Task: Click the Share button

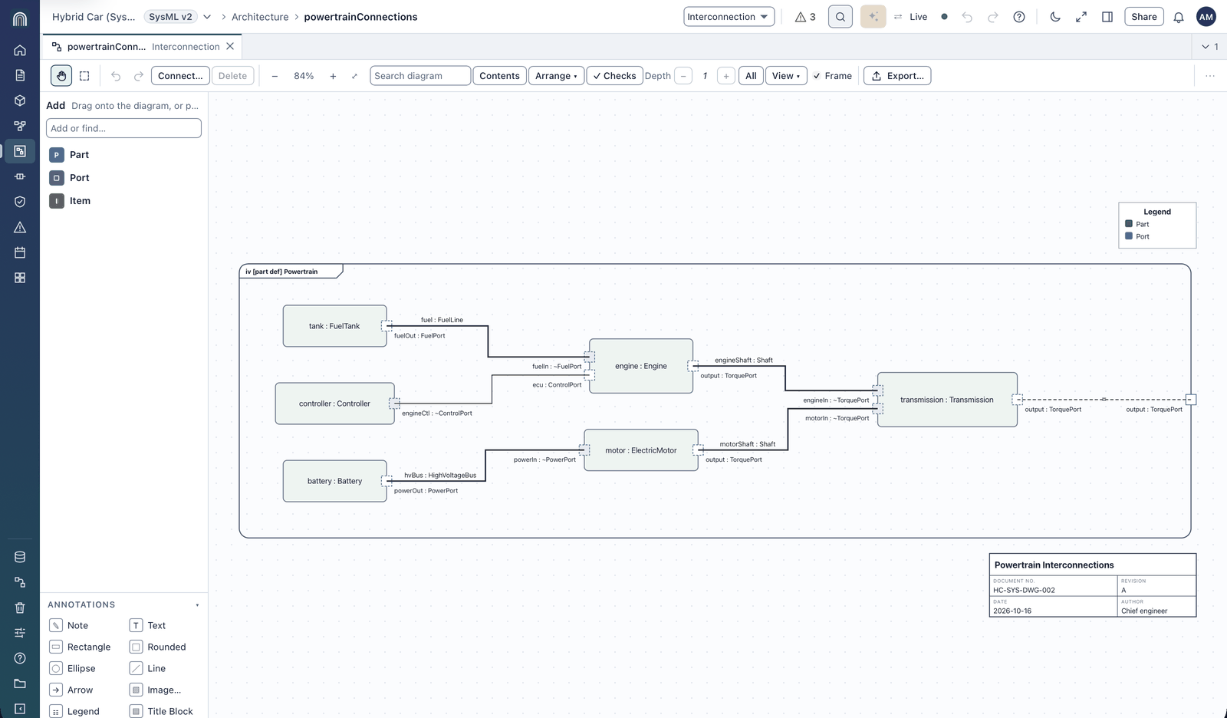Action: pyautogui.click(x=1144, y=17)
